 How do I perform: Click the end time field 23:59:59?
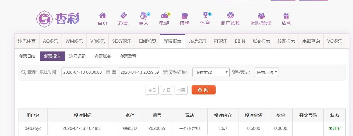click(139, 72)
